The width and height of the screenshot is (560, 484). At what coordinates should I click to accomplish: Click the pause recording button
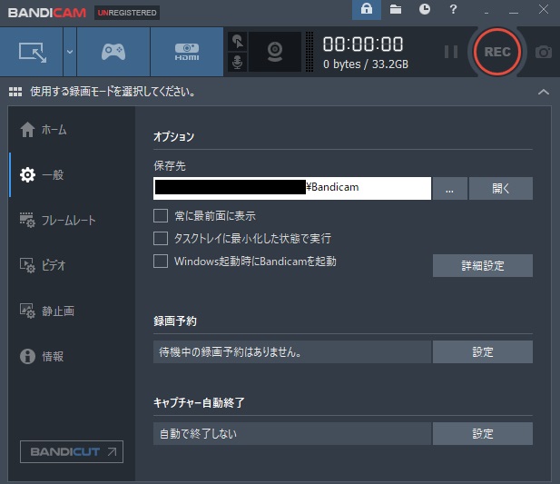click(451, 52)
